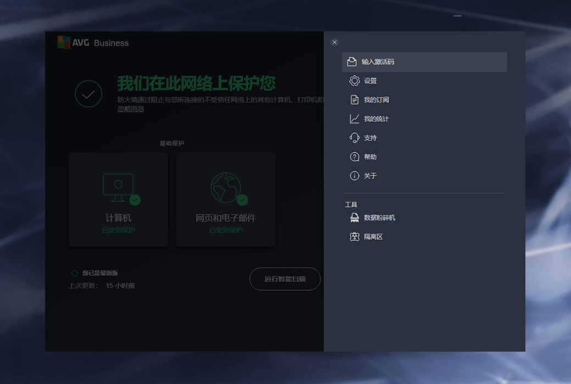
Task: Click the headset icon for 支持
Action: [355, 138]
